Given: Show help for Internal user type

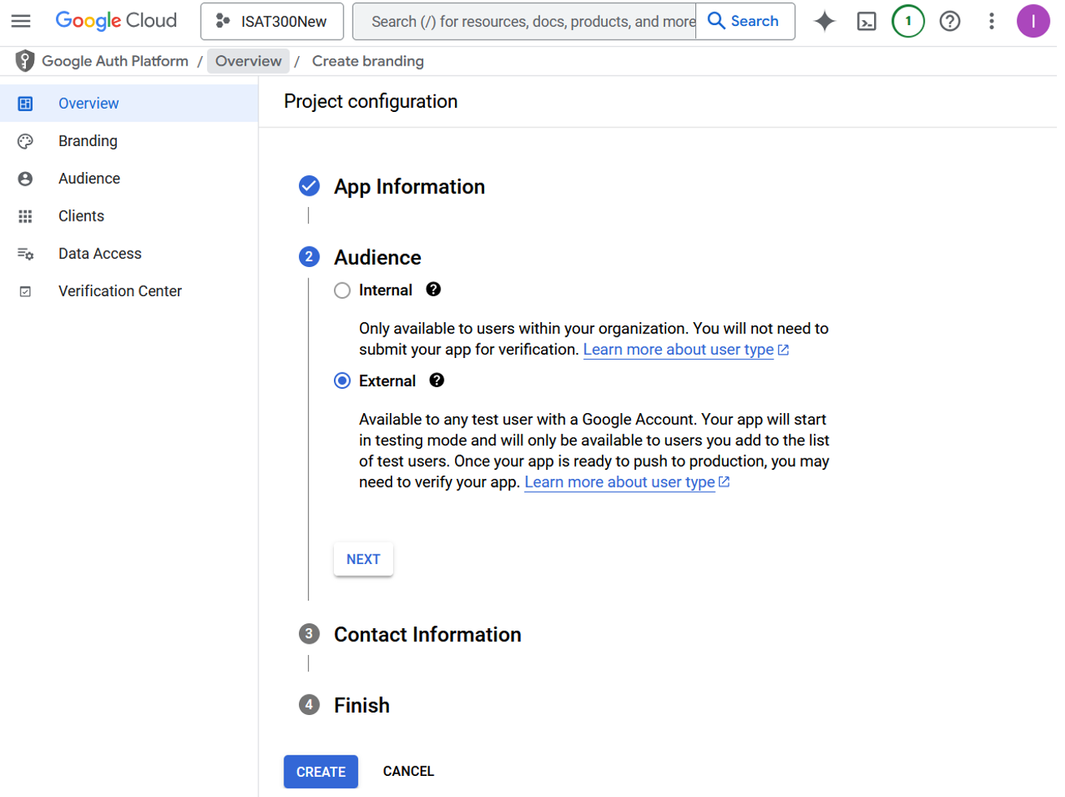Looking at the screenshot, I should (434, 290).
